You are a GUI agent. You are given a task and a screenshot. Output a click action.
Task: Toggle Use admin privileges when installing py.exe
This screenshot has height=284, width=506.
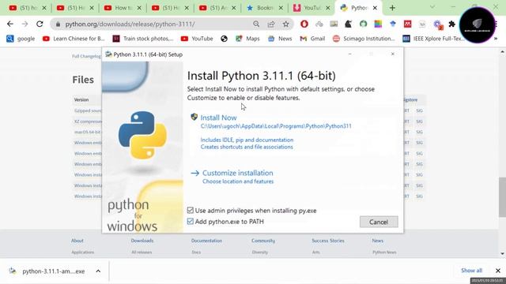[x=190, y=211]
